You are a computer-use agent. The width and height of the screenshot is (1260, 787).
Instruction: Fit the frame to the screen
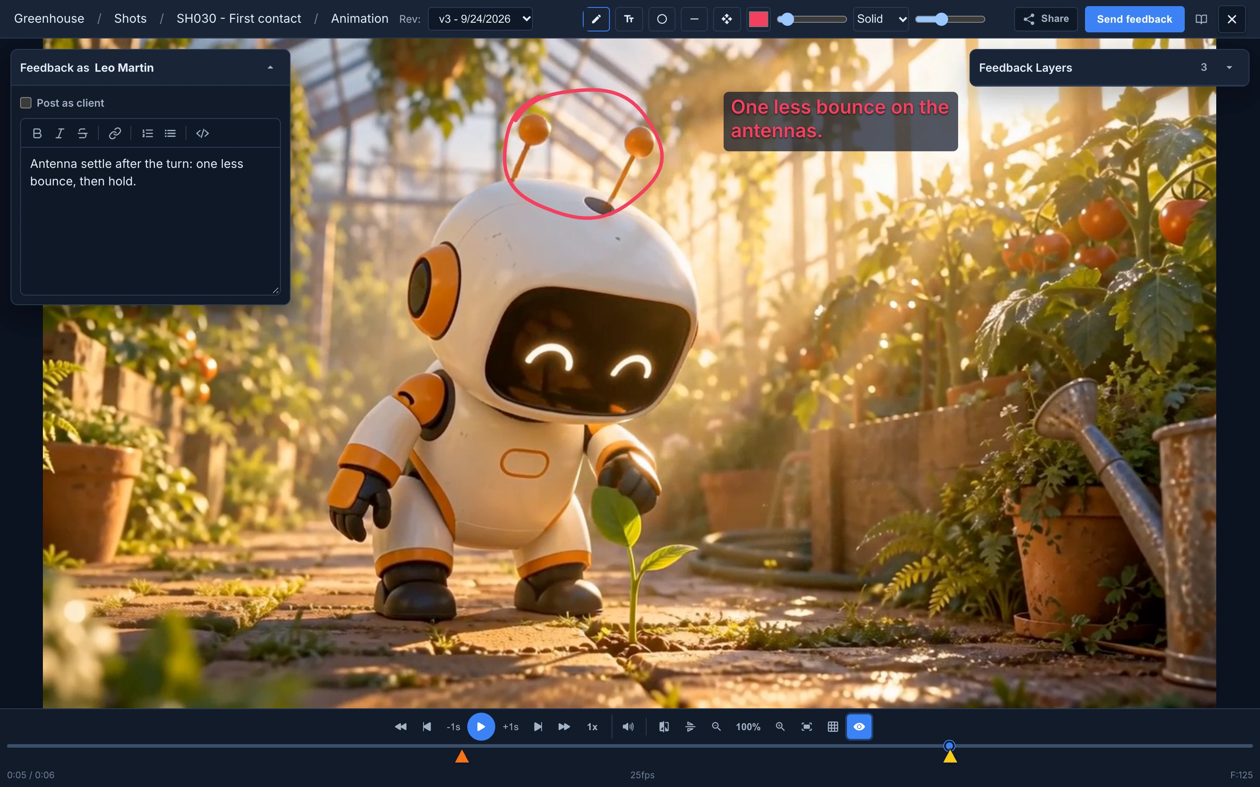pyautogui.click(x=806, y=727)
